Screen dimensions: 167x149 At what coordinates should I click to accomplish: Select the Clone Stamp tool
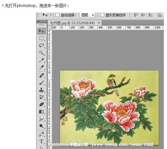(41, 90)
